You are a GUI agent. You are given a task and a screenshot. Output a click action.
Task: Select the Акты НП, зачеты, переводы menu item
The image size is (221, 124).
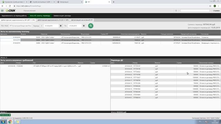pos(40,16)
